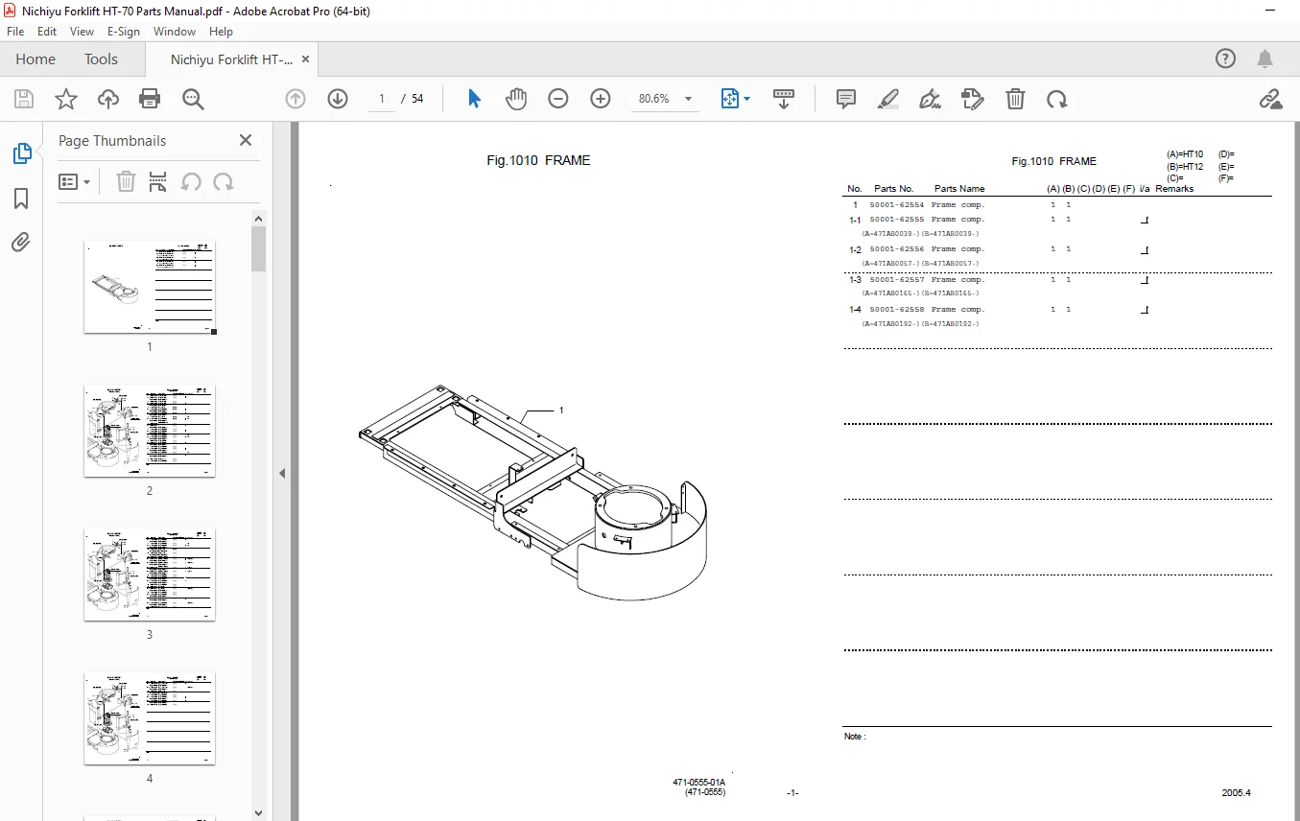This screenshot has height=821, width=1300.
Task: Select the Nichiyu Forklift document tab
Action: (232, 59)
